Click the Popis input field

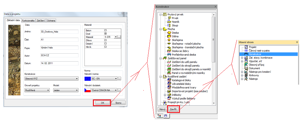click(59, 48)
